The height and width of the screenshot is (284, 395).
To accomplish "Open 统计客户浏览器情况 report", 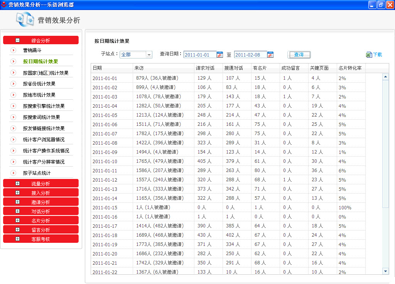I will [44, 139].
